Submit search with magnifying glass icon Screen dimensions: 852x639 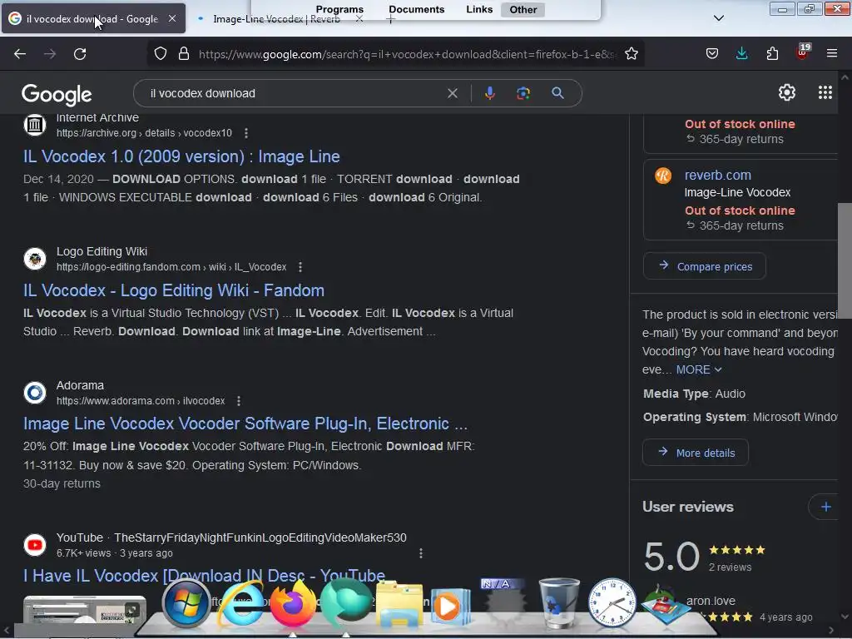pos(557,93)
